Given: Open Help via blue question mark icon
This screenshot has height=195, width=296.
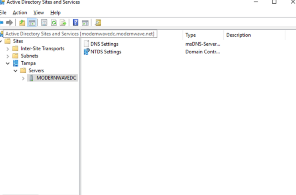Looking at the screenshot, I should 75,23.
